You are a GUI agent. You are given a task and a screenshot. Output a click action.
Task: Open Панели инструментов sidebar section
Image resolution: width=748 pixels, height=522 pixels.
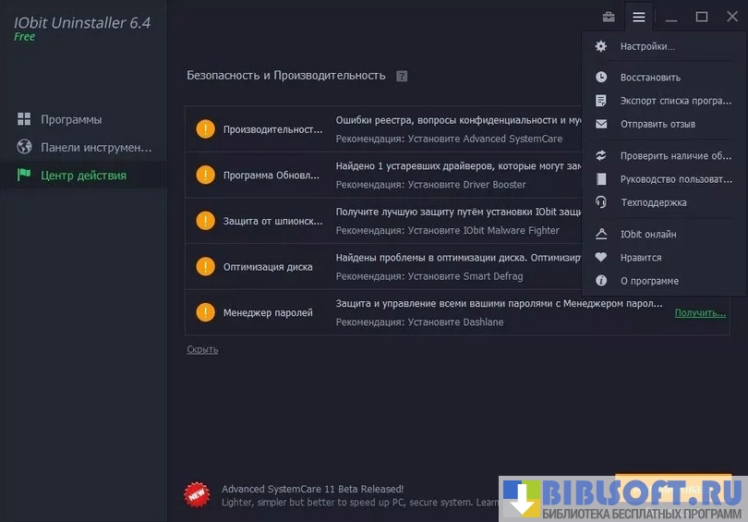pos(95,147)
